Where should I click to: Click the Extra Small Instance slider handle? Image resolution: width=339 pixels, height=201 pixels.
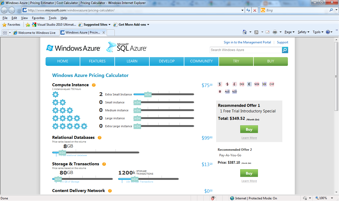pos(148,94)
